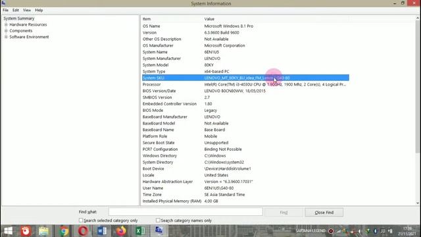Select Software Environment tree item
Image resolution: width=421 pixels, height=237 pixels.
pyautogui.click(x=29, y=37)
